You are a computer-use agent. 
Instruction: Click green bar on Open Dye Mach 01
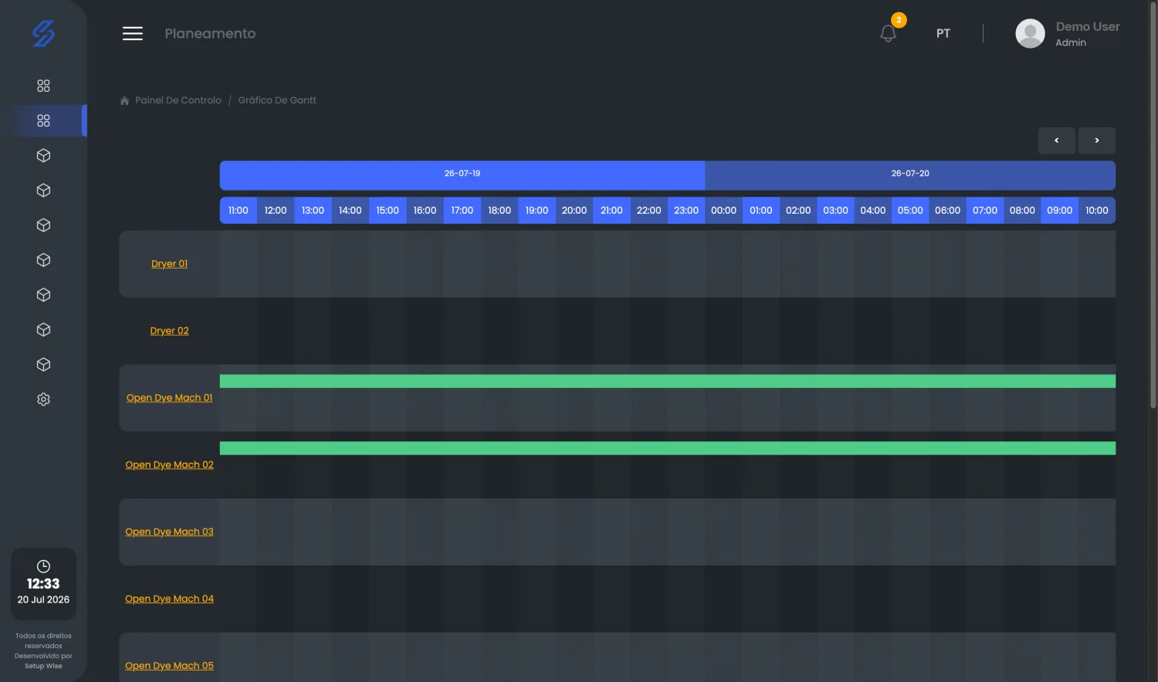[x=667, y=381]
